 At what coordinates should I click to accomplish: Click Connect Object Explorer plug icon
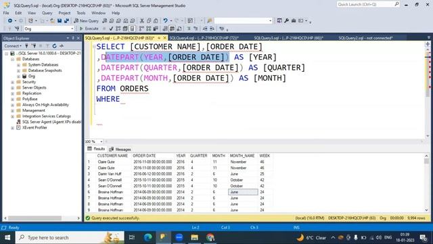(x=27, y=46)
